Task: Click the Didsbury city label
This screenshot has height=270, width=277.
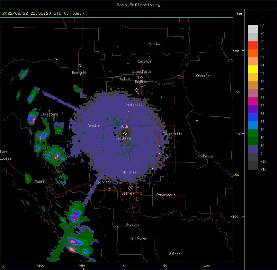Action: pyautogui.click(x=123, y=138)
